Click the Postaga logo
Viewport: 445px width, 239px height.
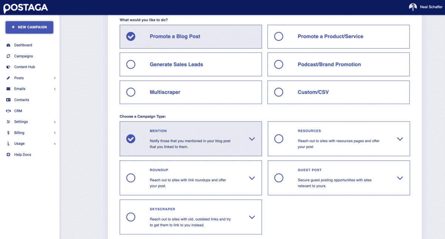click(x=25, y=7)
